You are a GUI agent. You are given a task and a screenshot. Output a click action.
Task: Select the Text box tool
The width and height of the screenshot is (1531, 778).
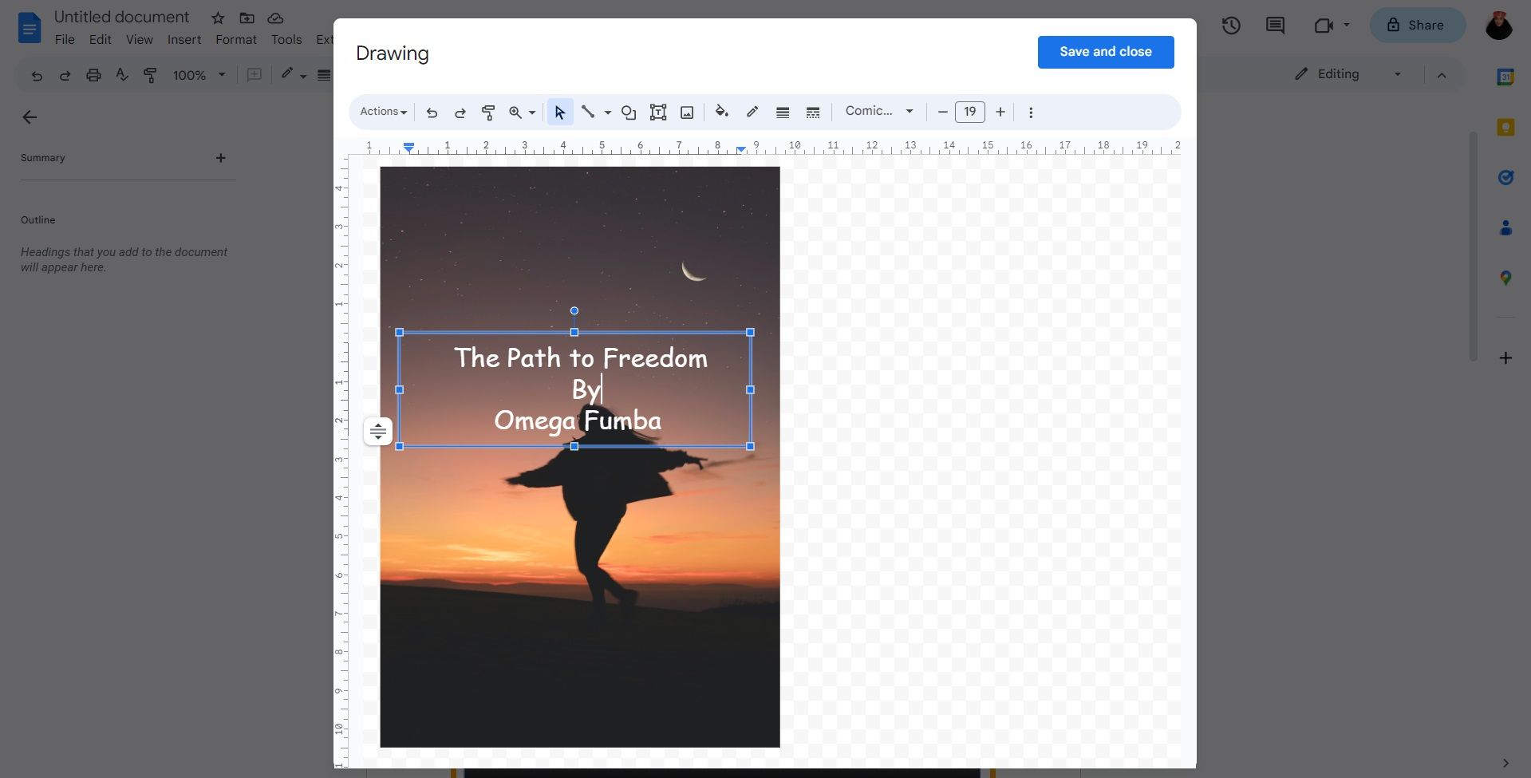[657, 112]
